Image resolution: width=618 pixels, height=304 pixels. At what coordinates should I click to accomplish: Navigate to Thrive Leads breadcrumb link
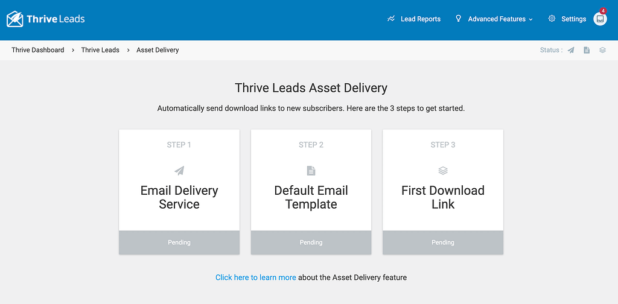[100, 50]
